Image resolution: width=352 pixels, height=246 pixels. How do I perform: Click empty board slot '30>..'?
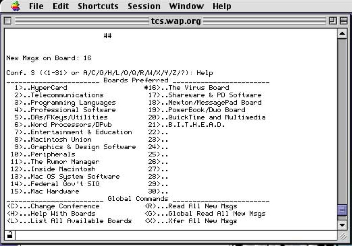pos(158,191)
